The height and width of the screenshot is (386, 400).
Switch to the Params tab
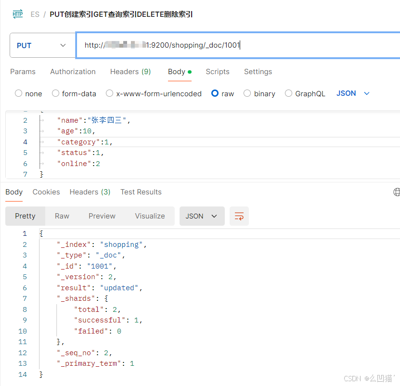point(23,72)
